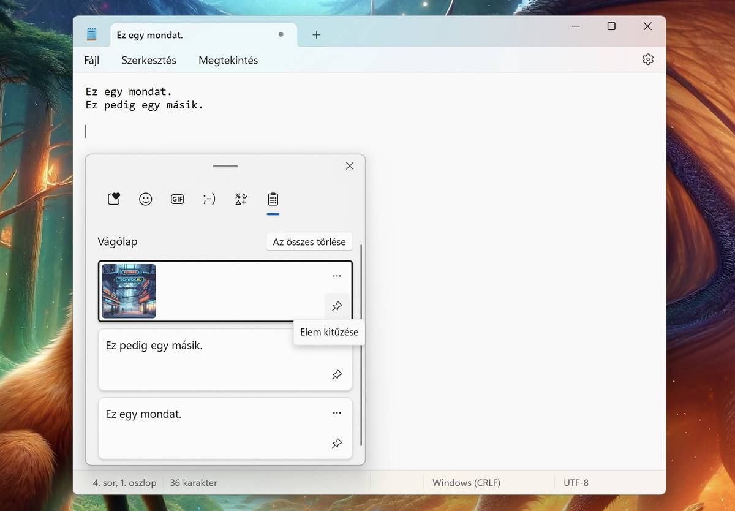Image resolution: width=735 pixels, height=511 pixels.
Task: Open the Megtekintés menu
Action: coord(228,60)
